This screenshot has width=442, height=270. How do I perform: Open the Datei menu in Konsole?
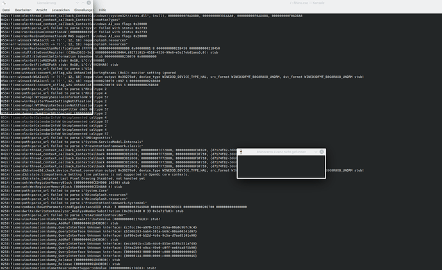[6, 10]
